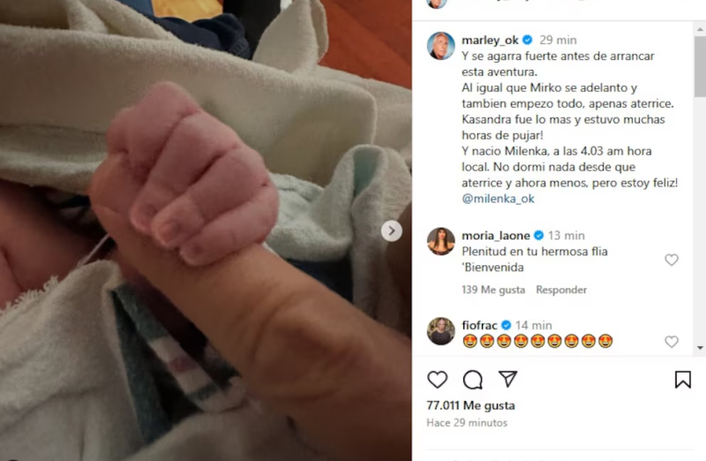Save post with bookmark icon
Image resolution: width=706 pixels, height=461 pixels.
tap(682, 380)
